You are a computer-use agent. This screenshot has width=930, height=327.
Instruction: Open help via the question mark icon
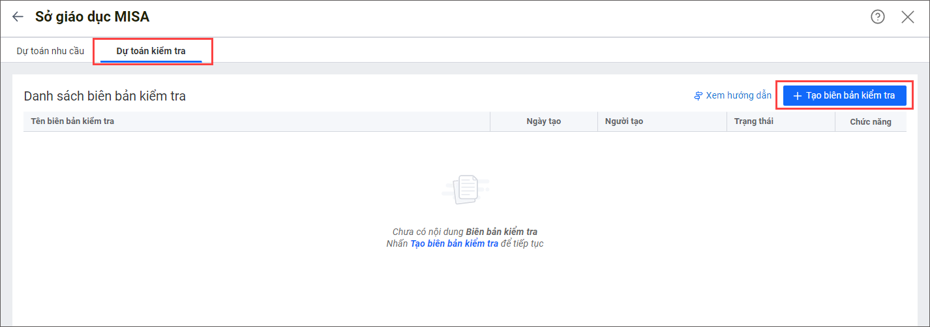coord(878,17)
